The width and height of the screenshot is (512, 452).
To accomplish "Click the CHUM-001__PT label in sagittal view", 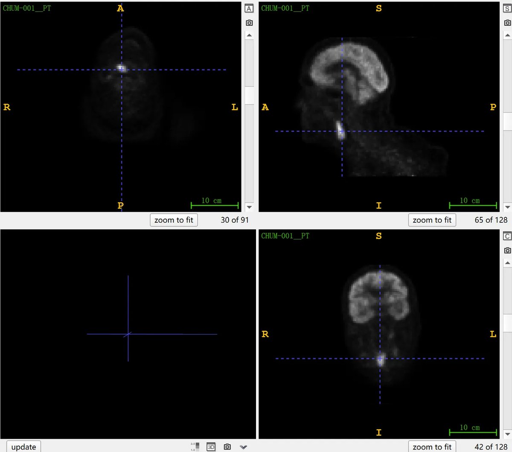I will tap(285, 8).
